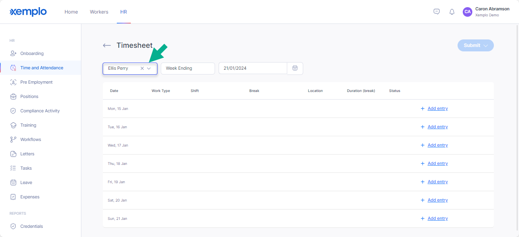This screenshot has height=237, width=519.
Task: Open the Week Ending selector
Action: coord(188,68)
